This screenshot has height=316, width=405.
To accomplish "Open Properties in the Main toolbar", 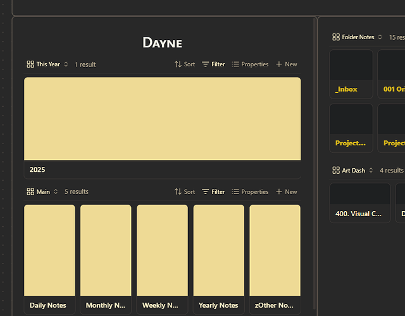I will pyautogui.click(x=250, y=191).
